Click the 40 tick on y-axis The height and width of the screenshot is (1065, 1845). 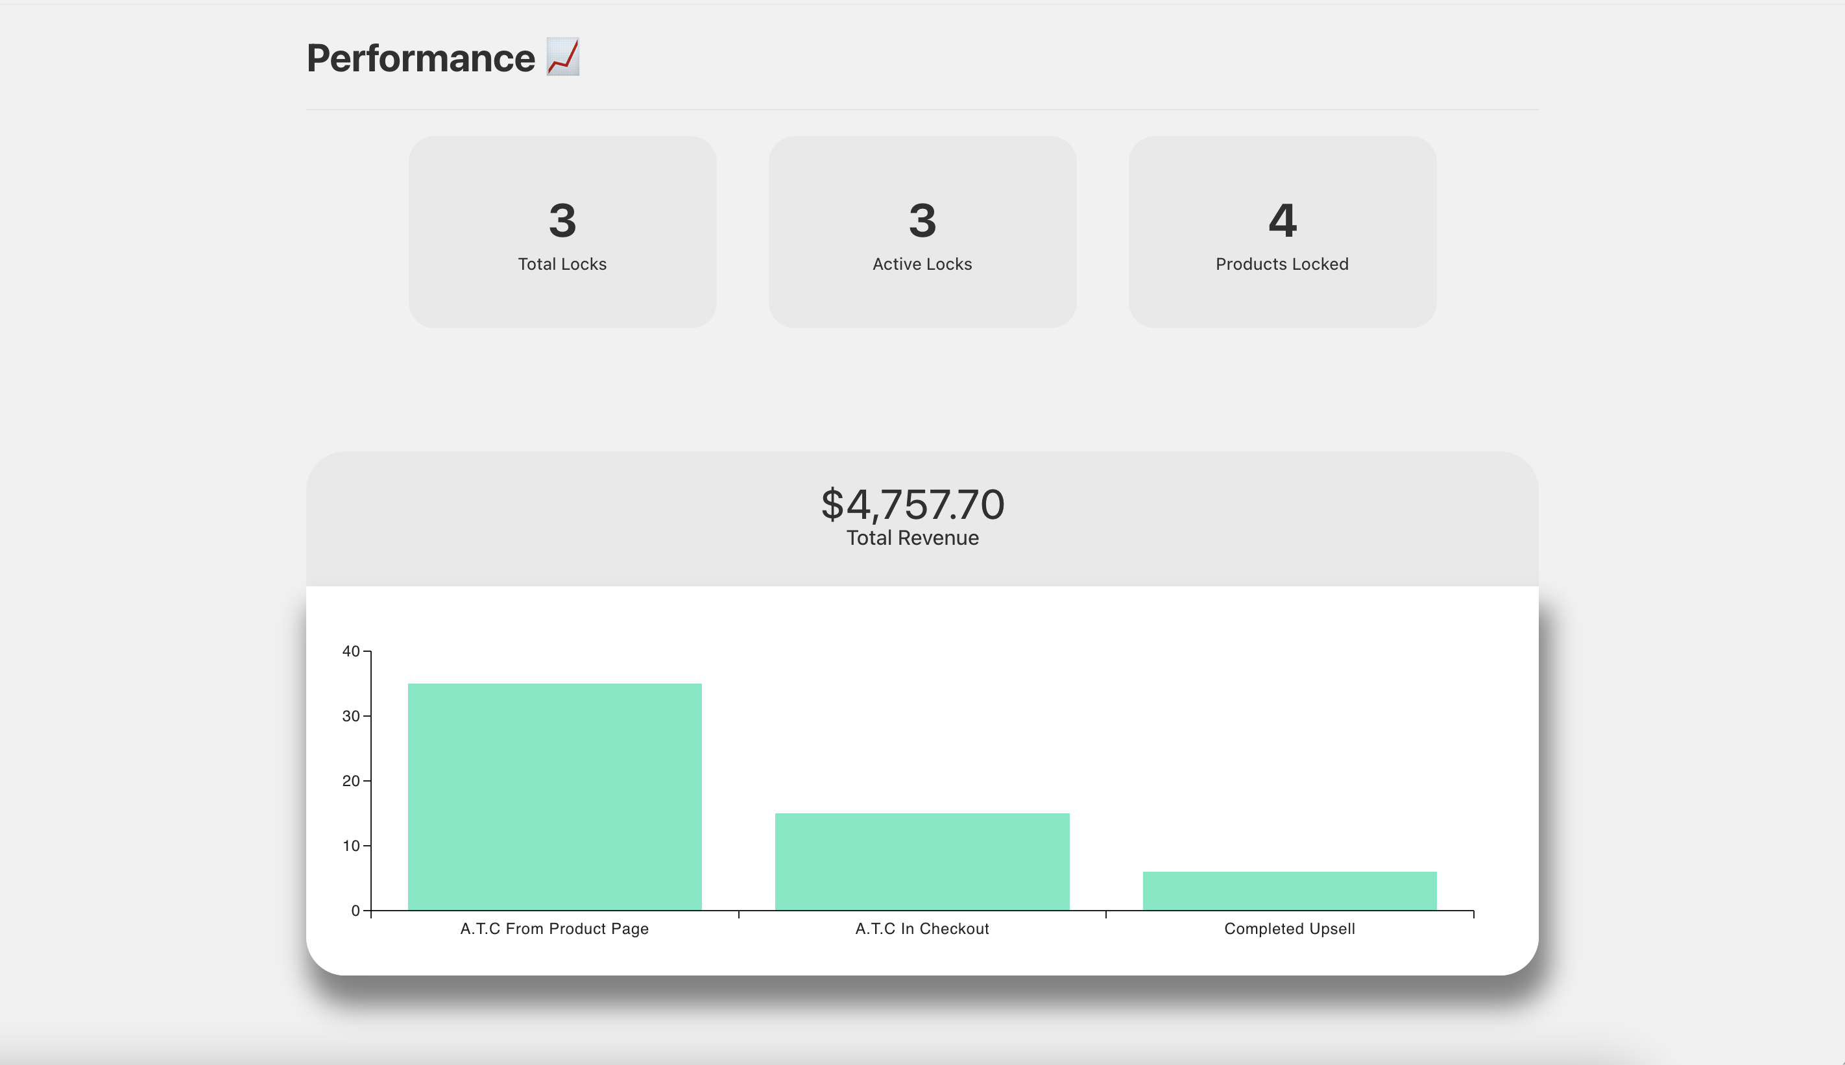pyautogui.click(x=350, y=651)
